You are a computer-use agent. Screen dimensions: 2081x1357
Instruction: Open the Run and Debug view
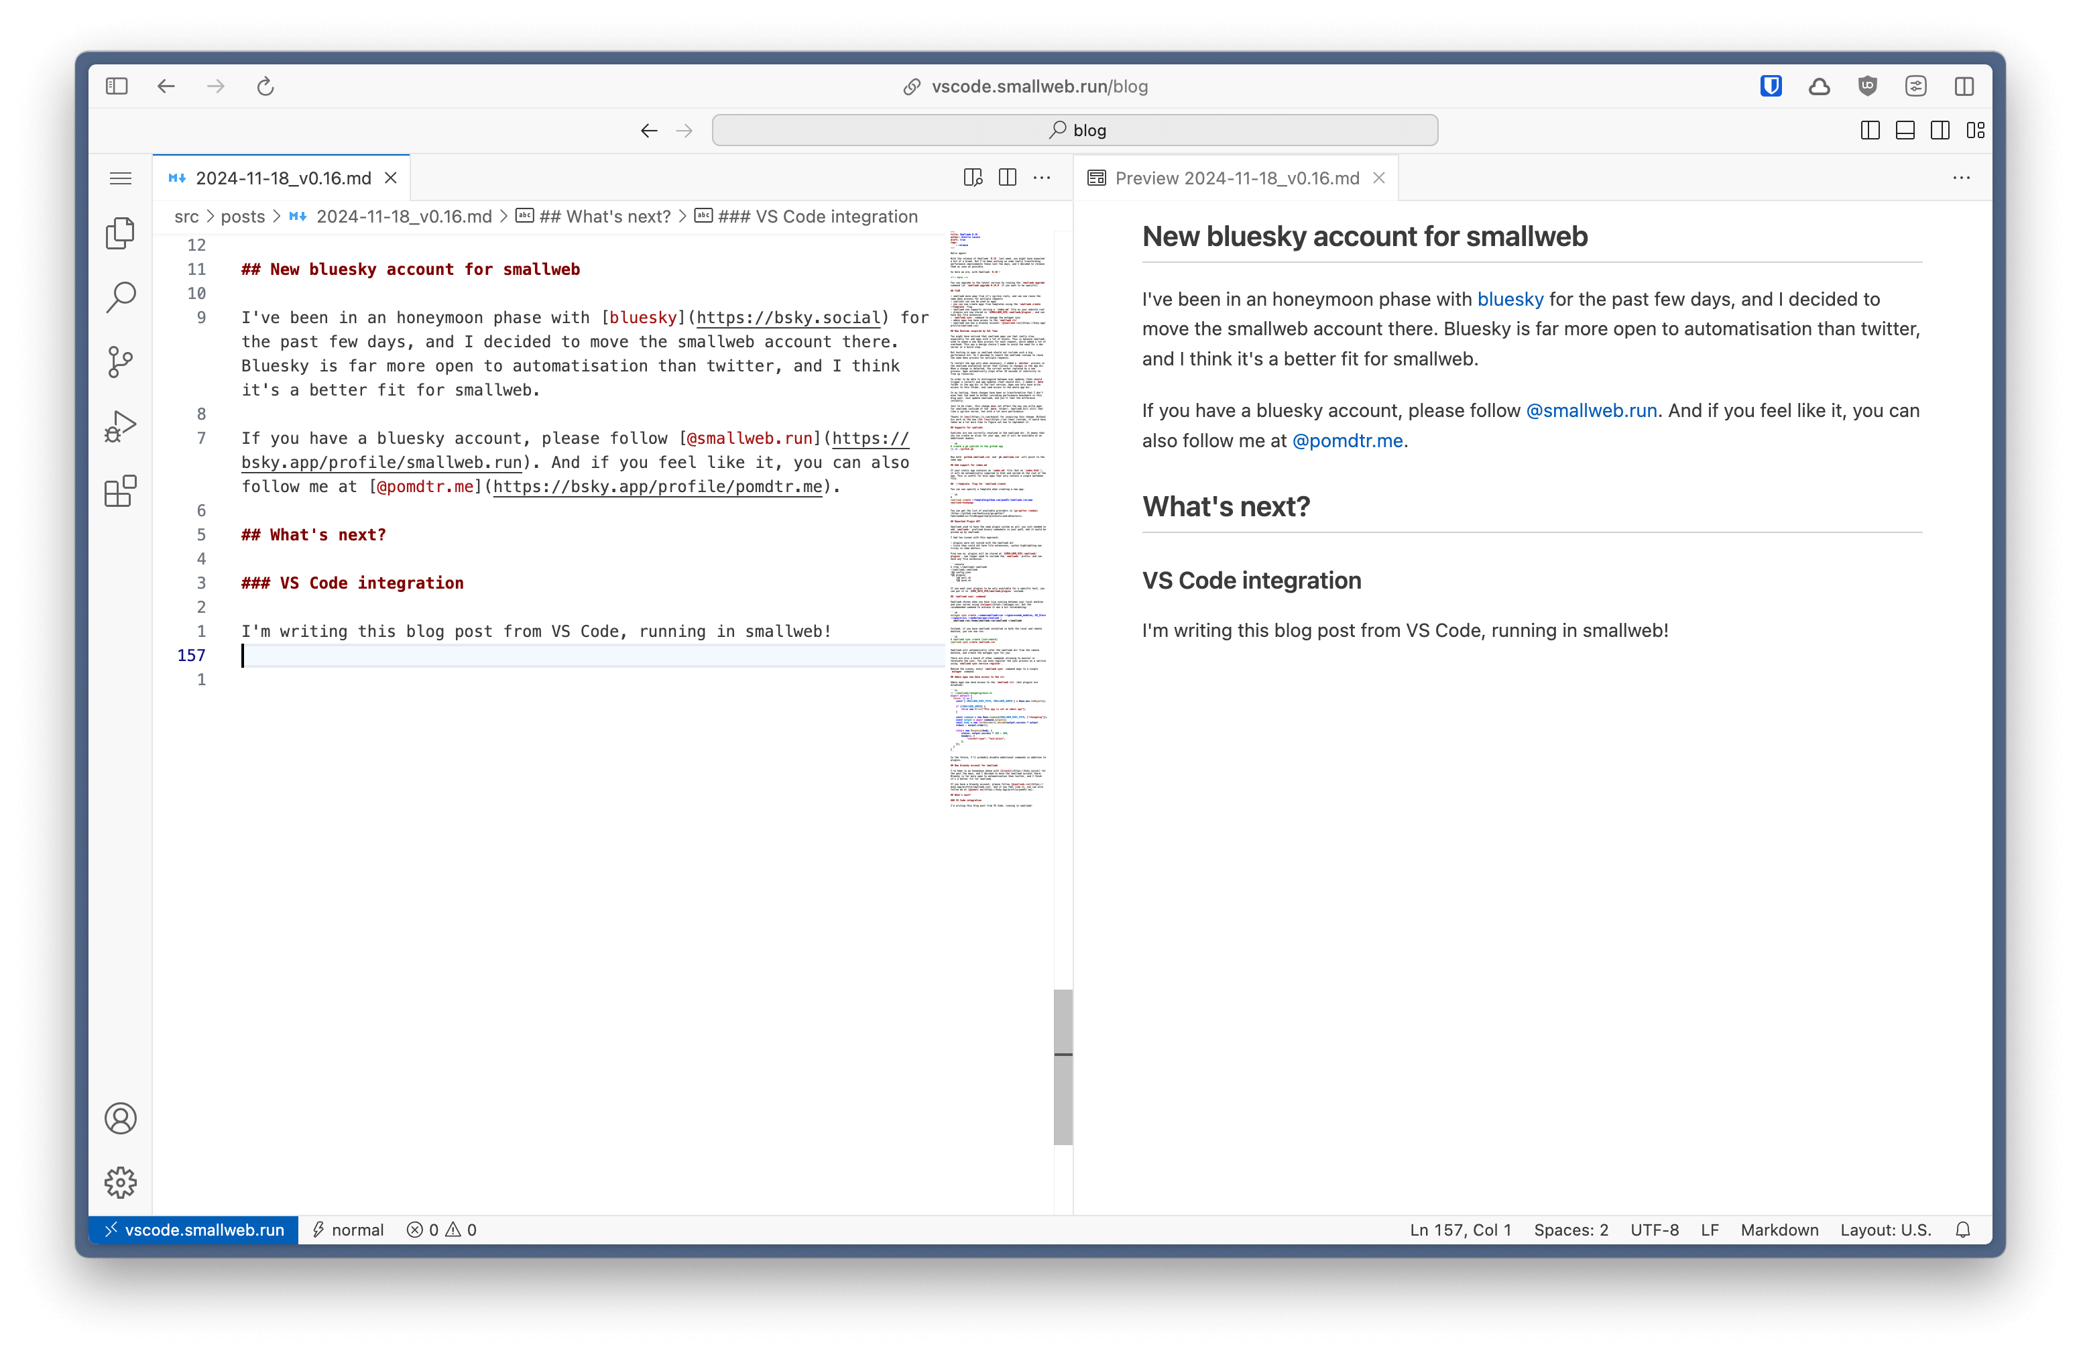[121, 426]
